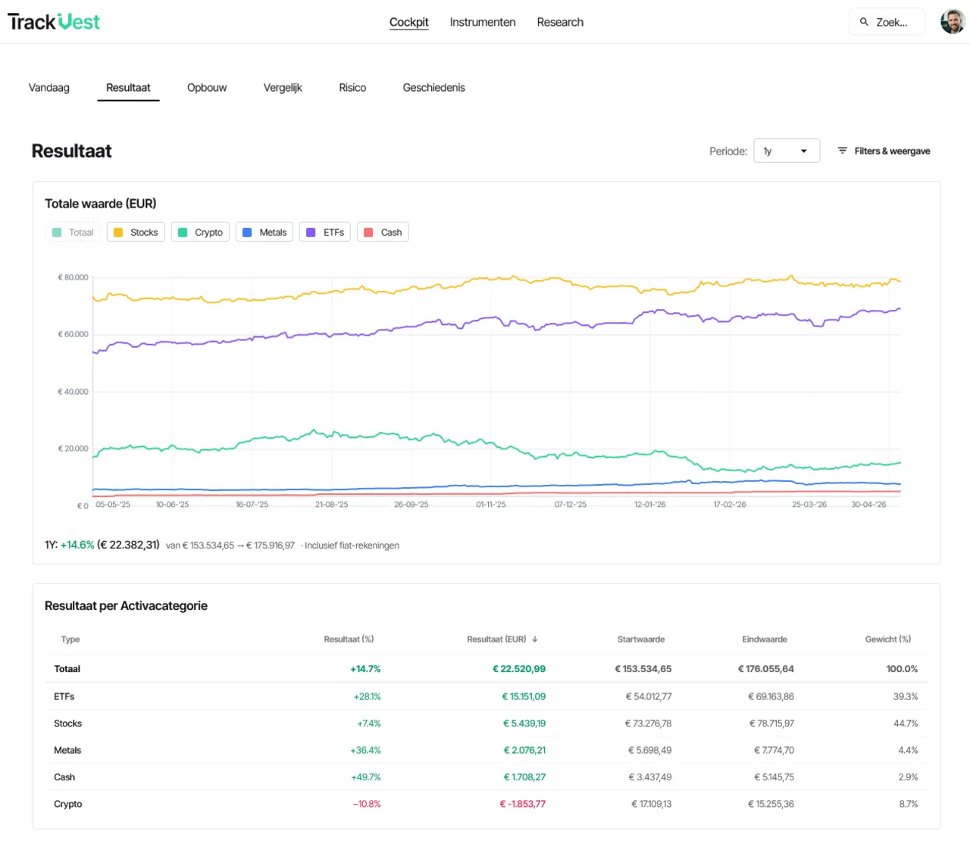Toggle the Metals legend chip

[264, 233]
